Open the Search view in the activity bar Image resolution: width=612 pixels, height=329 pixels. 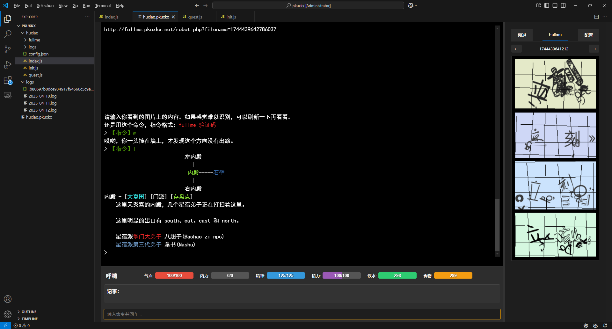tap(8, 34)
